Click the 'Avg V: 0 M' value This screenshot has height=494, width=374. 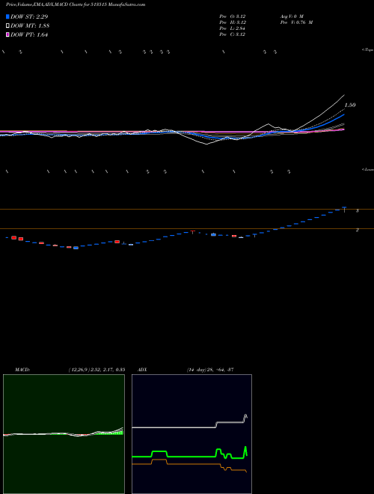pyautogui.click(x=292, y=16)
